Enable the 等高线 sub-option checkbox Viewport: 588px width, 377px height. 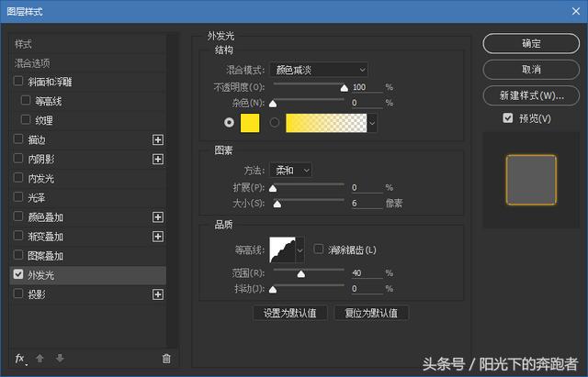tap(26, 100)
